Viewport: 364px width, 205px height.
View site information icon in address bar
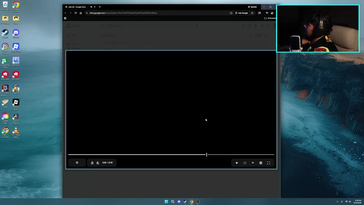click(87, 13)
